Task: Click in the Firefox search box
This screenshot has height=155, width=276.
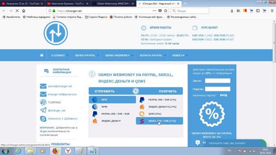Action: tap(190, 11)
